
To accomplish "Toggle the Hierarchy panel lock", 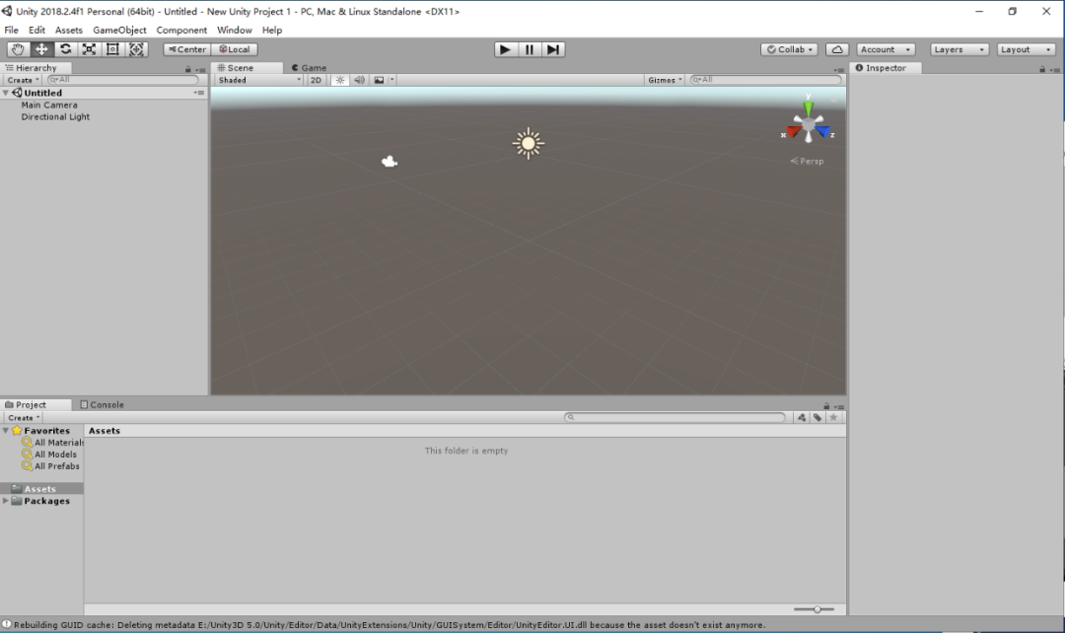I will click(188, 69).
